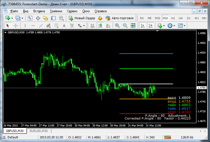
Task: Open the Navigator panel (star folder icon)
Action: 46,18
